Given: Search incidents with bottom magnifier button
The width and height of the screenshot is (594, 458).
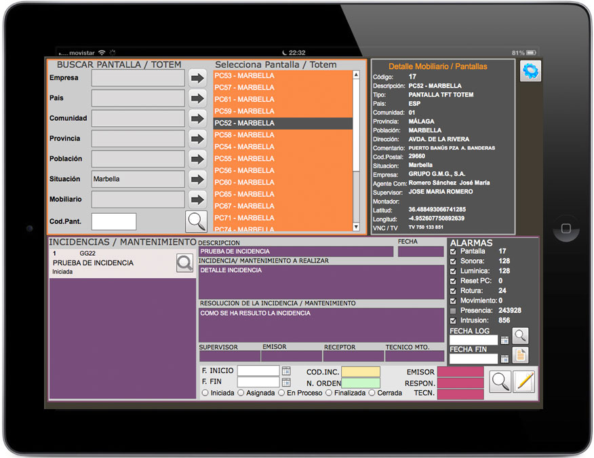Looking at the screenshot, I should coord(500,381).
